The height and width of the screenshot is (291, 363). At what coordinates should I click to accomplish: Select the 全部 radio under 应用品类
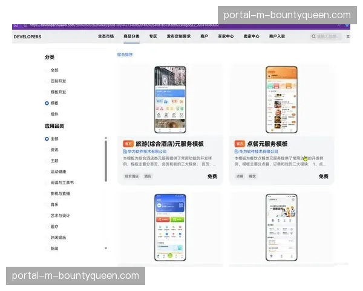click(47, 139)
